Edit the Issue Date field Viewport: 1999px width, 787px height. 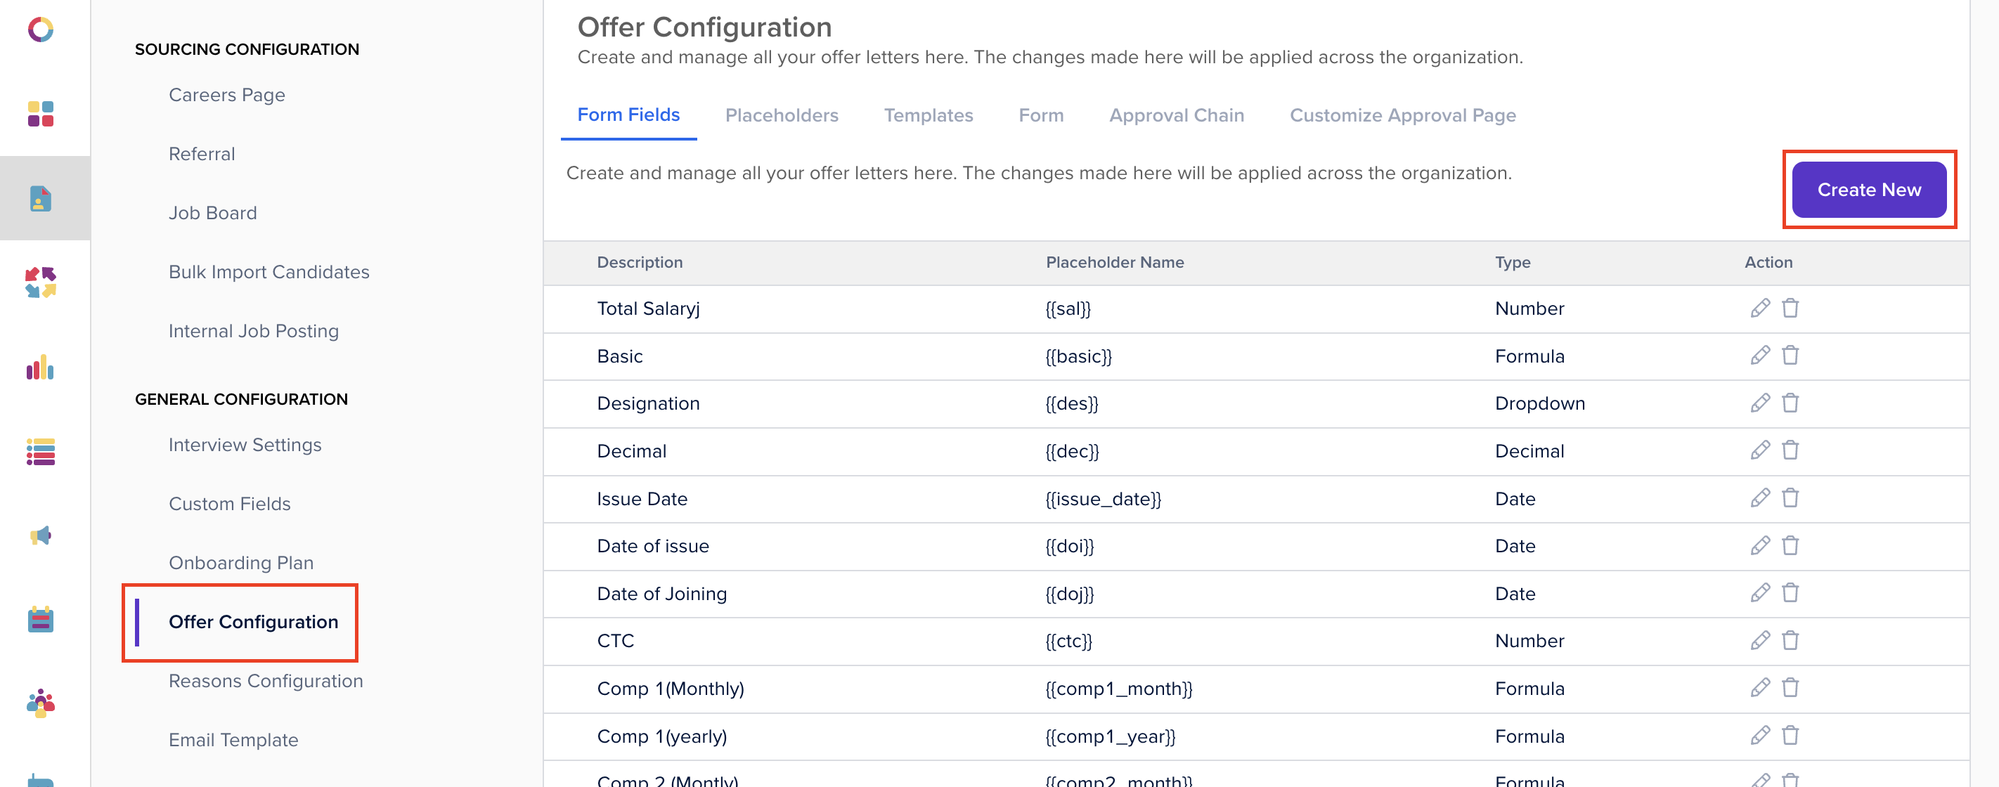[x=1760, y=497]
